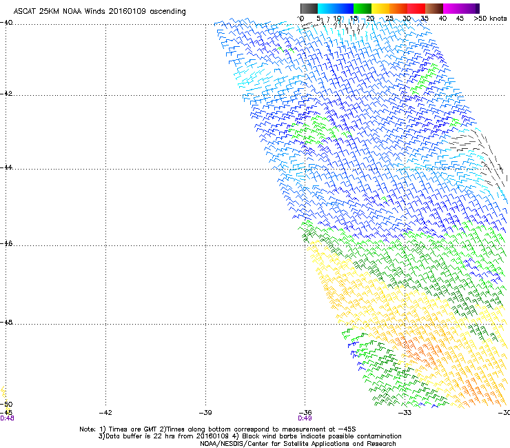
Task: Click the '-42' longitude label on bottom axis
Action: [105, 413]
